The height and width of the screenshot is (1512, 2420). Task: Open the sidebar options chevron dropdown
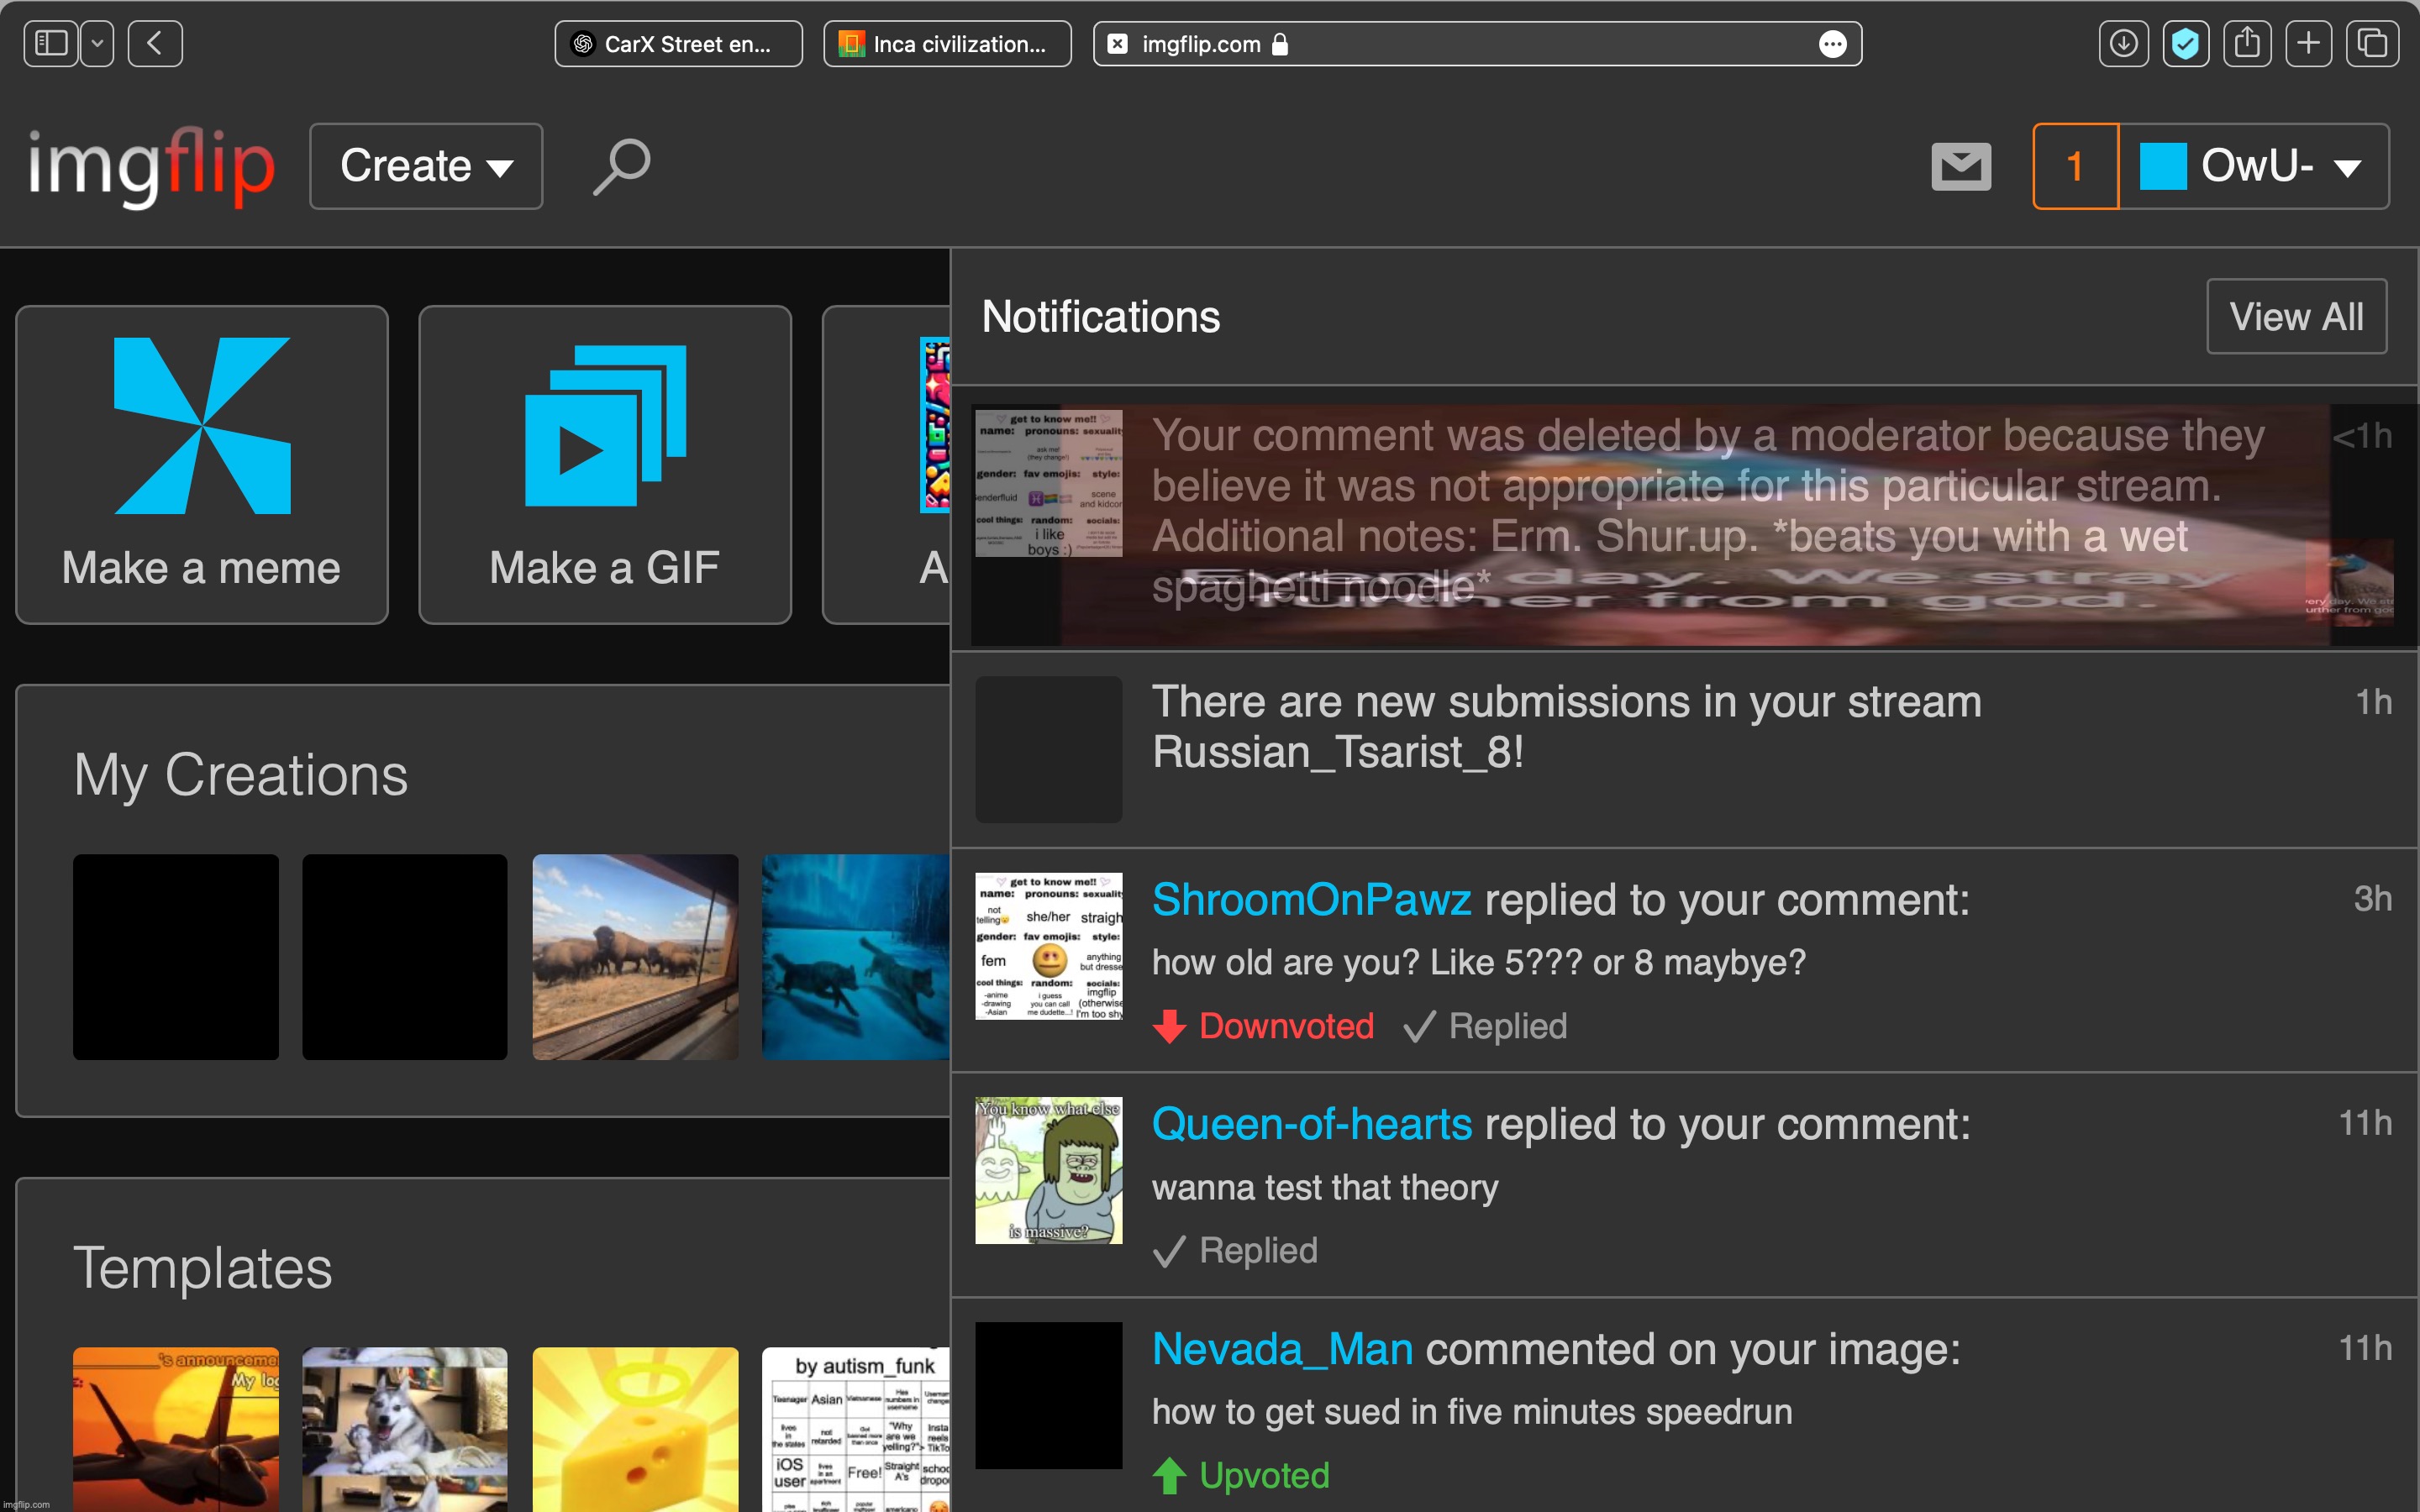(x=97, y=44)
